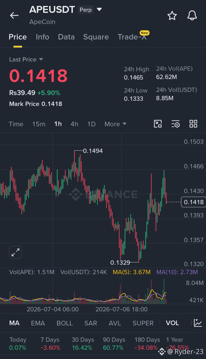The height and width of the screenshot is (359, 206).
Task: Switch to the Price tab
Action: (x=18, y=37)
